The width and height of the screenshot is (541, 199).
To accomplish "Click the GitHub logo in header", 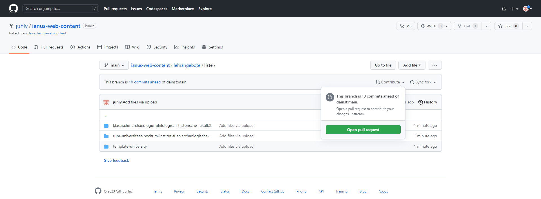I will [x=14, y=8].
